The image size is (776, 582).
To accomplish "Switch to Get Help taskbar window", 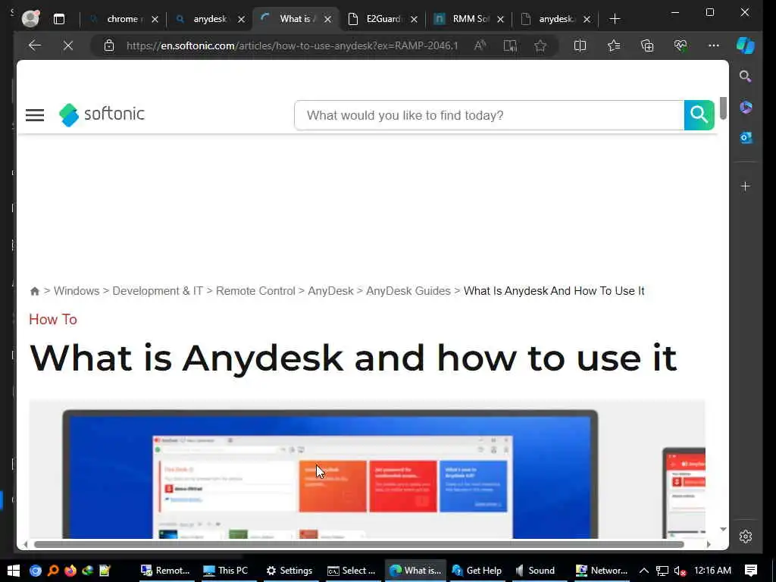I will click(477, 571).
